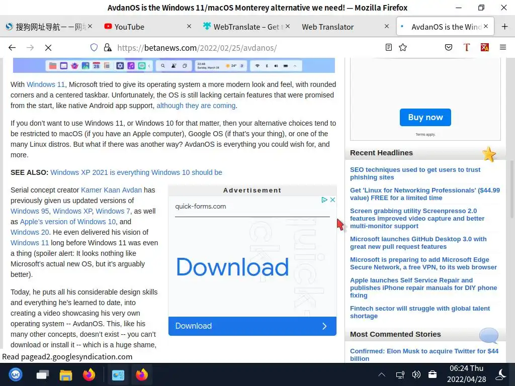Open Fintech sector talent shortage headline
Screen dimensions: 515x386
tap(420, 312)
